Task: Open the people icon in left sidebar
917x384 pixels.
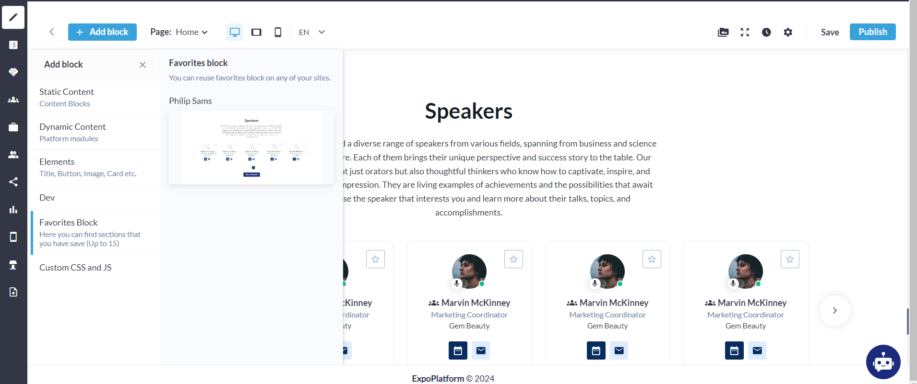Action: point(13,155)
